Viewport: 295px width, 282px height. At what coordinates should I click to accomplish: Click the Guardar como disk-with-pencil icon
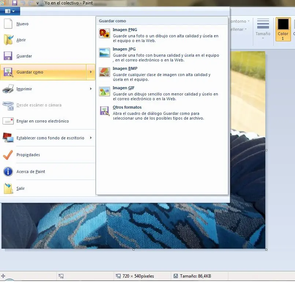click(x=8, y=72)
